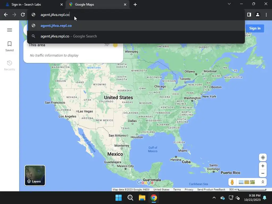This screenshot has width=272, height=204.
Task: Click the Chicago label on map
Action: 160,86
